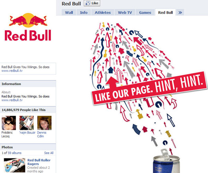Switch to the Info tab
208x173 pixels.
point(84,12)
